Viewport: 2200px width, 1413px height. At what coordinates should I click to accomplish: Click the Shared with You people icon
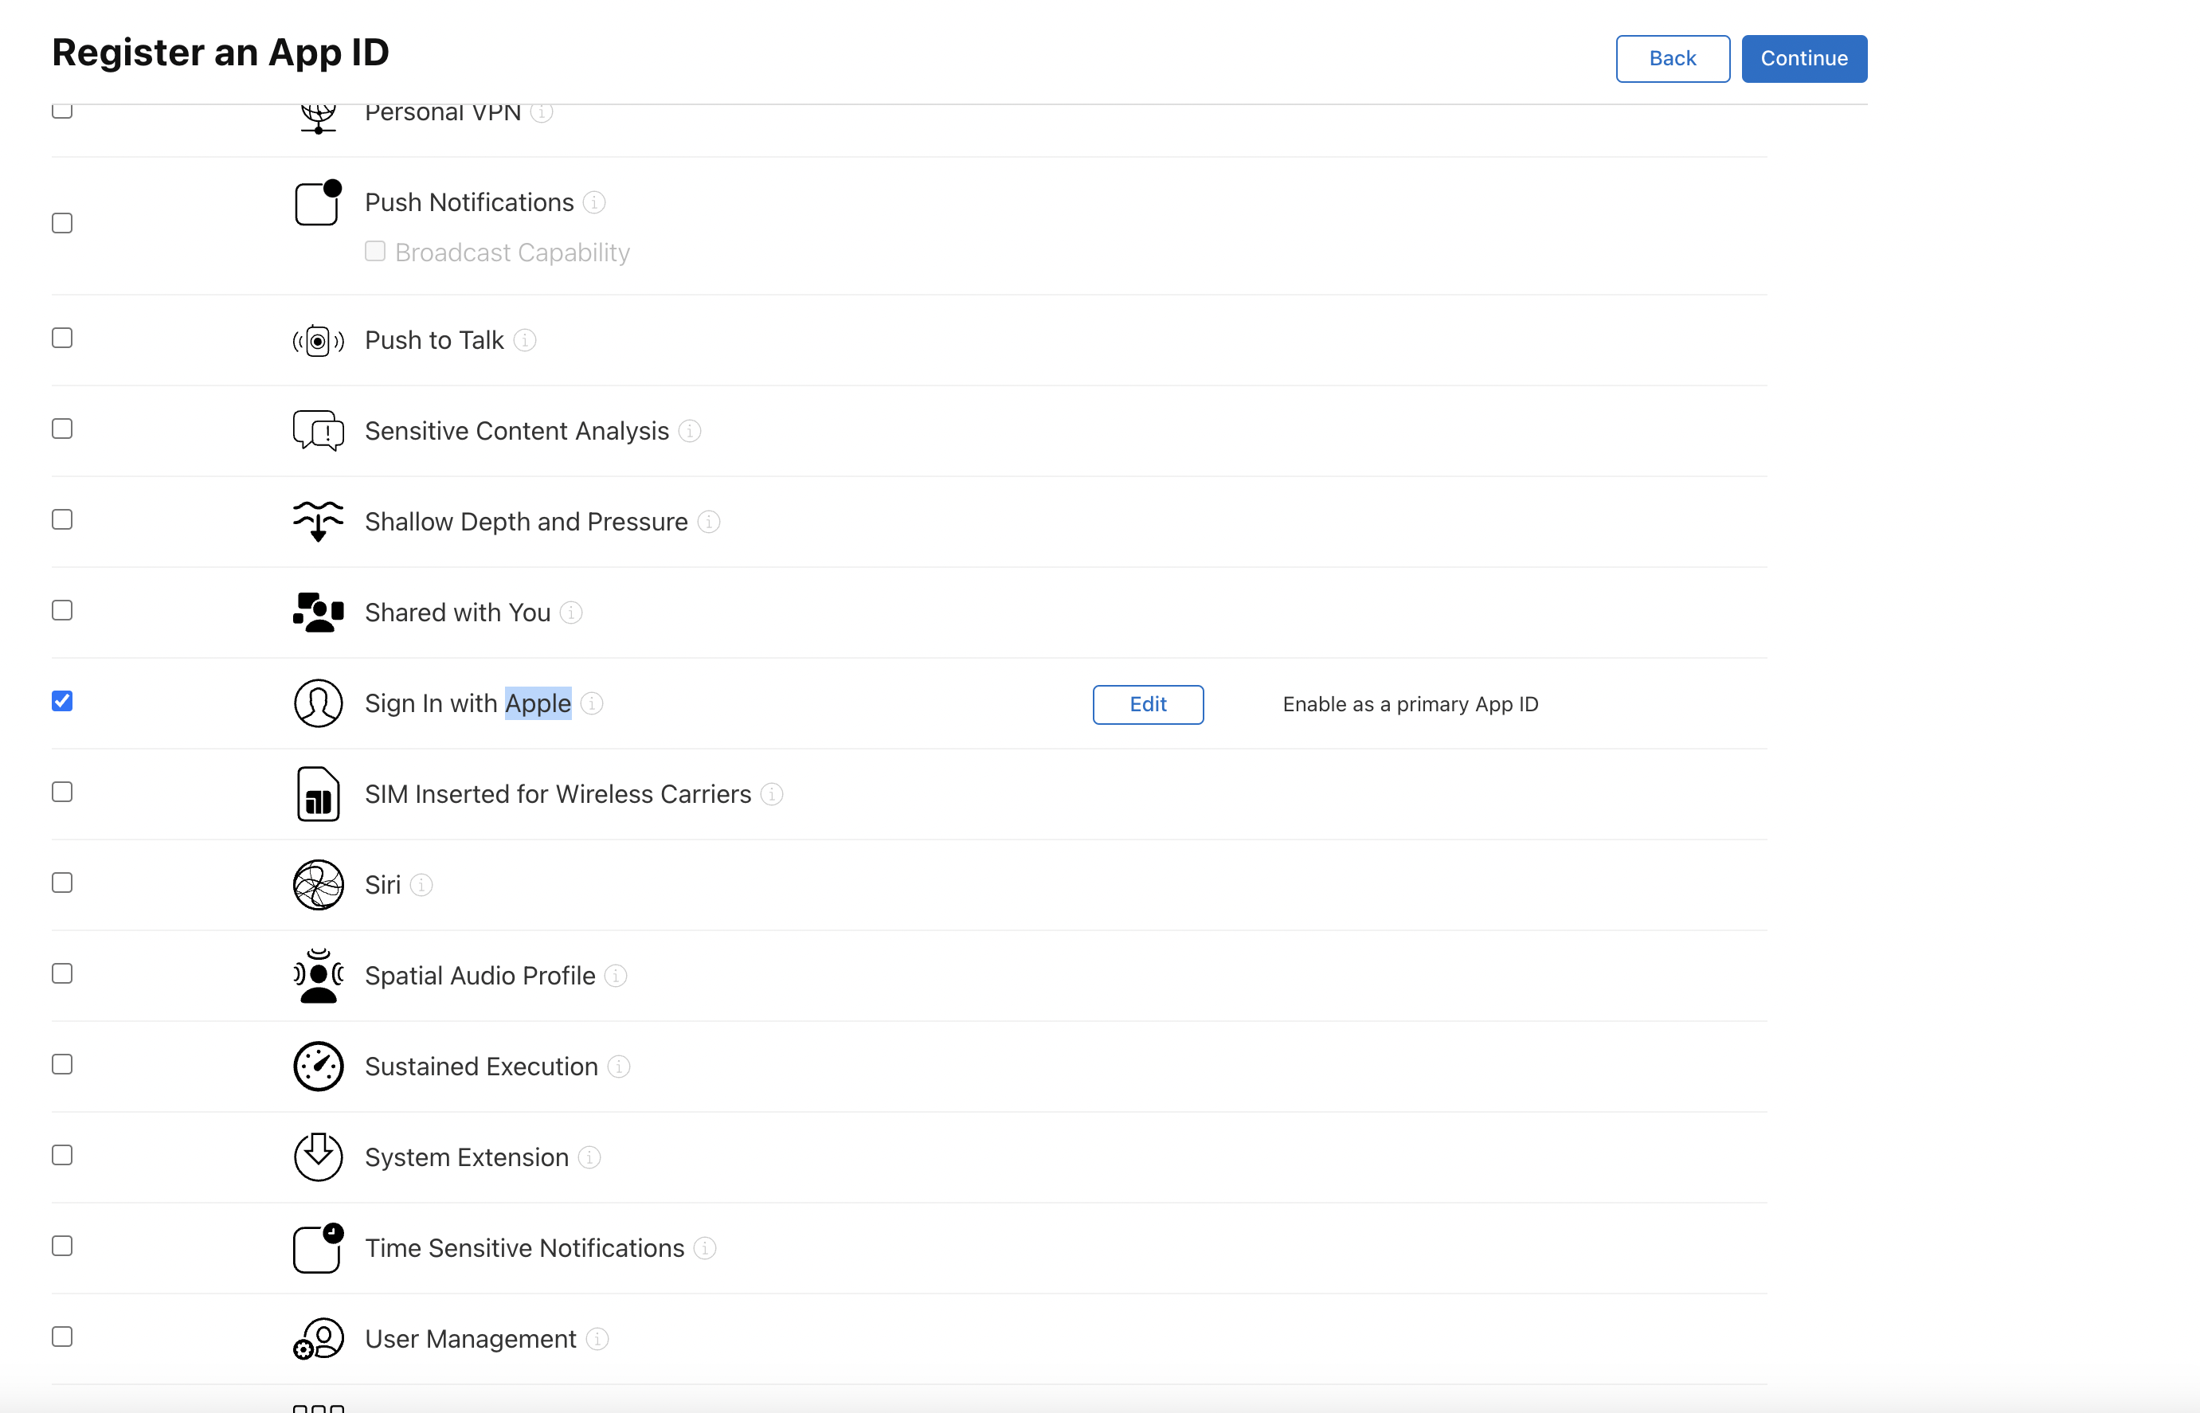(318, 612)
